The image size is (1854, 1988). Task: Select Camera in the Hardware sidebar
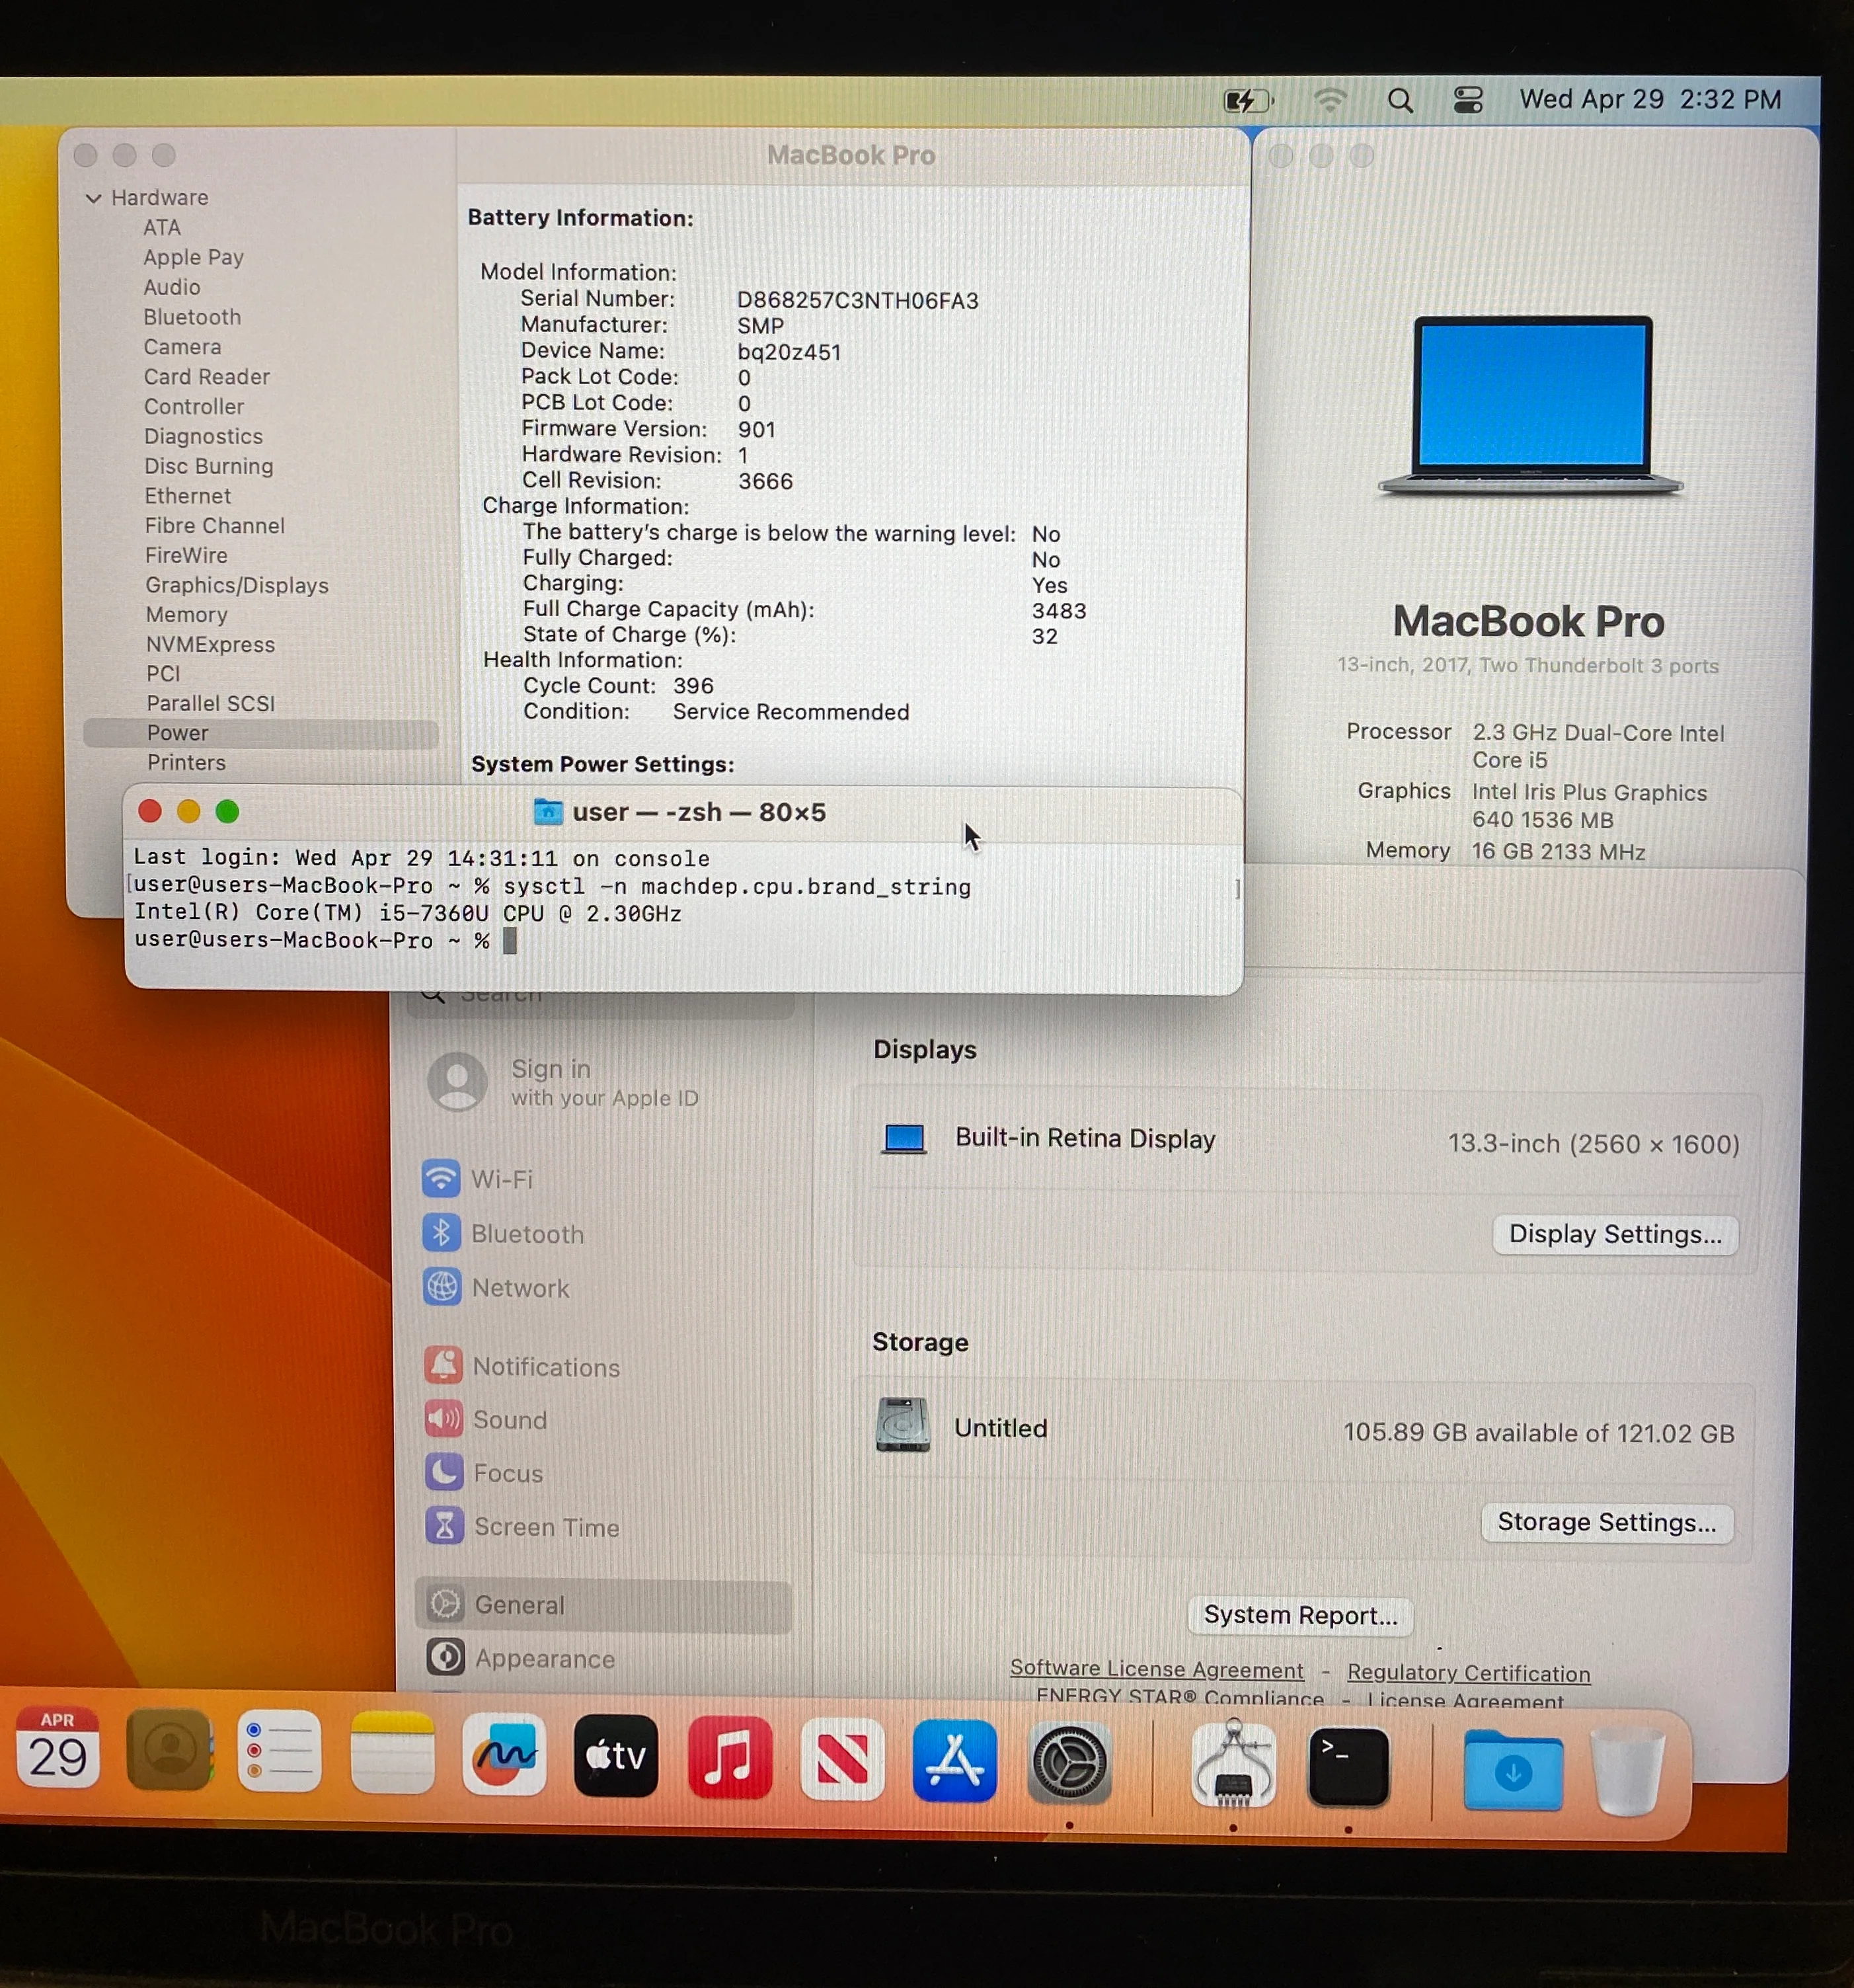tap(182, 347)
